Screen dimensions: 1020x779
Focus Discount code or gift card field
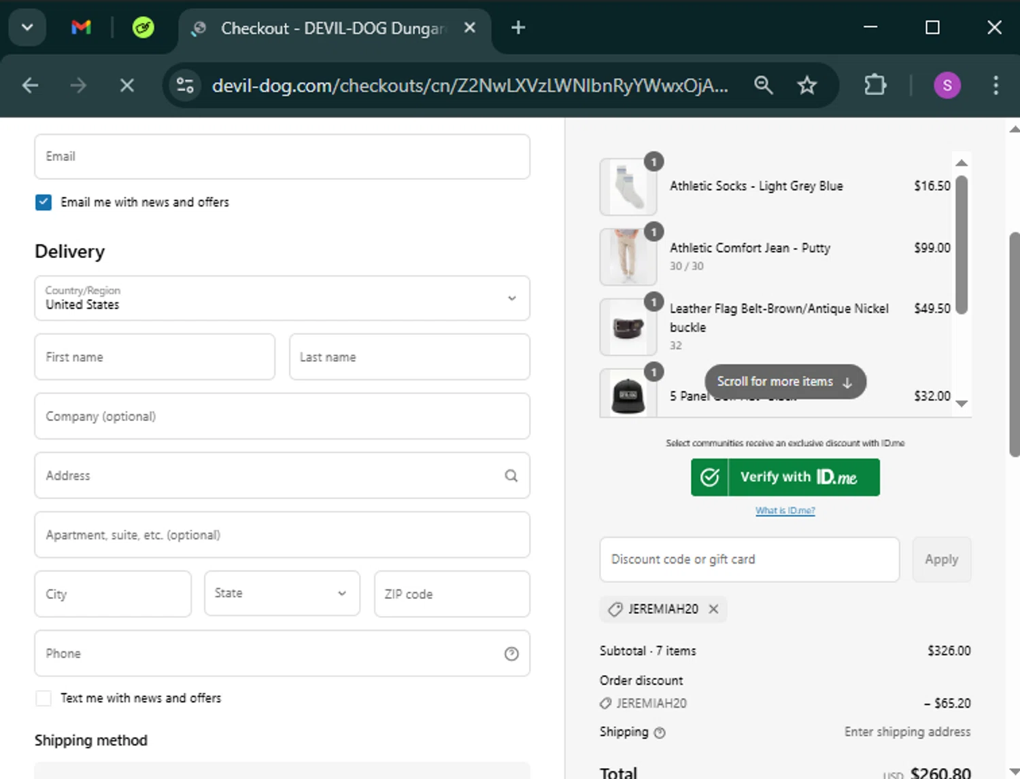pos(749,560)
